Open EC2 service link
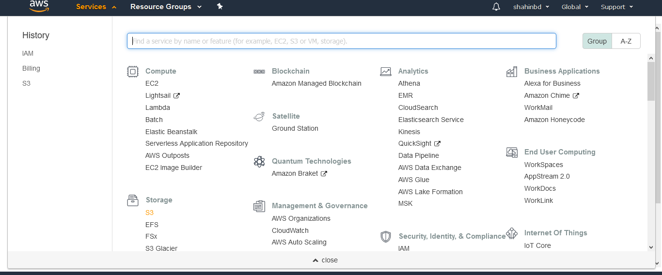The image size is (662, 275). pos(152,83)
